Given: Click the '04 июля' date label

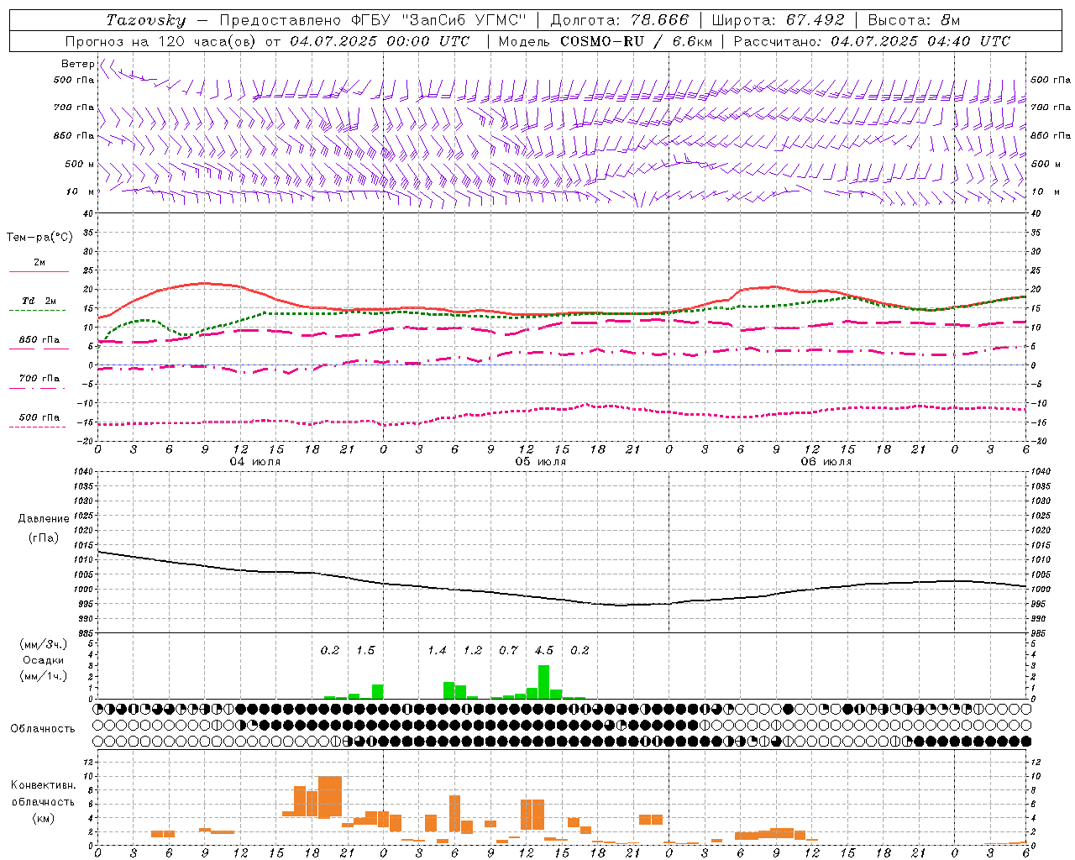Looking at the screenshot, I should [x=255, y=462].
